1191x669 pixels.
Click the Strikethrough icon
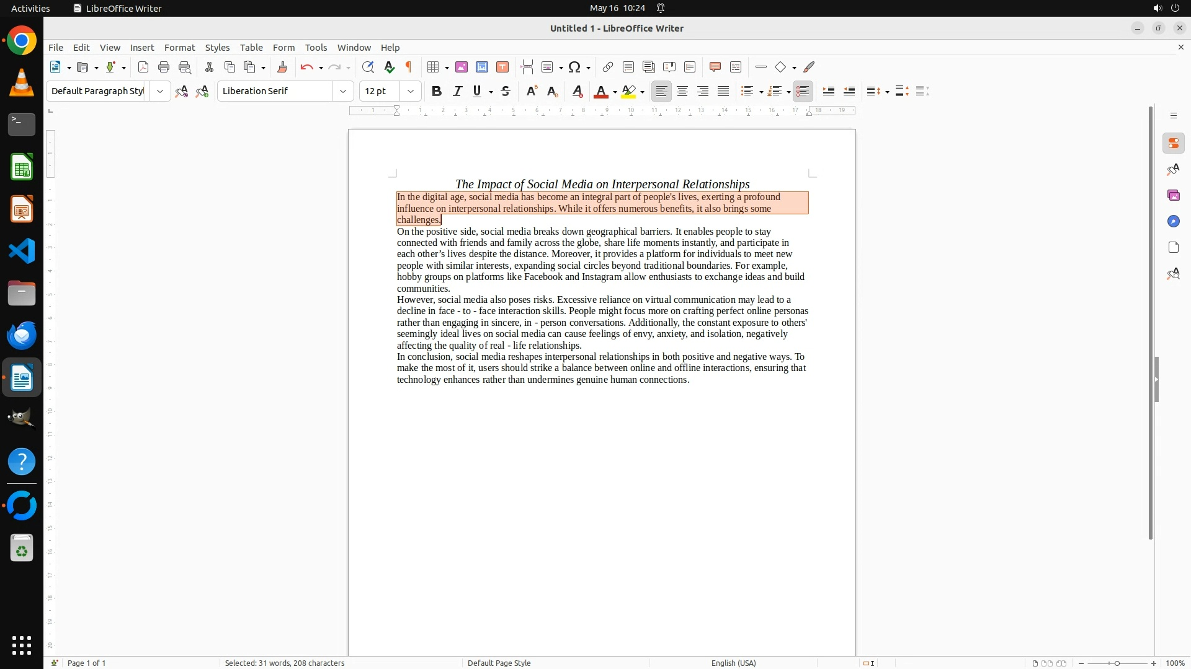point(506,92)
